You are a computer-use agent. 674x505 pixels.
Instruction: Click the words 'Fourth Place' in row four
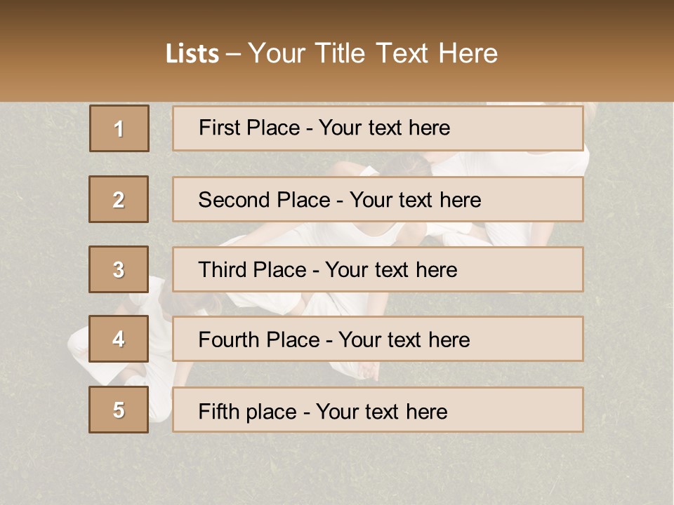pos(259,339)
